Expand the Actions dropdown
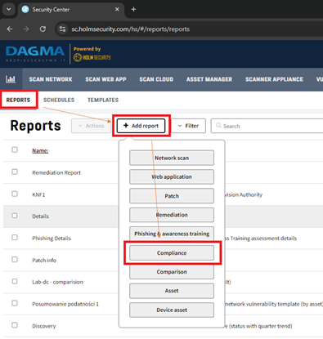Viewport: 323px width, 339px height. (91, 126)
